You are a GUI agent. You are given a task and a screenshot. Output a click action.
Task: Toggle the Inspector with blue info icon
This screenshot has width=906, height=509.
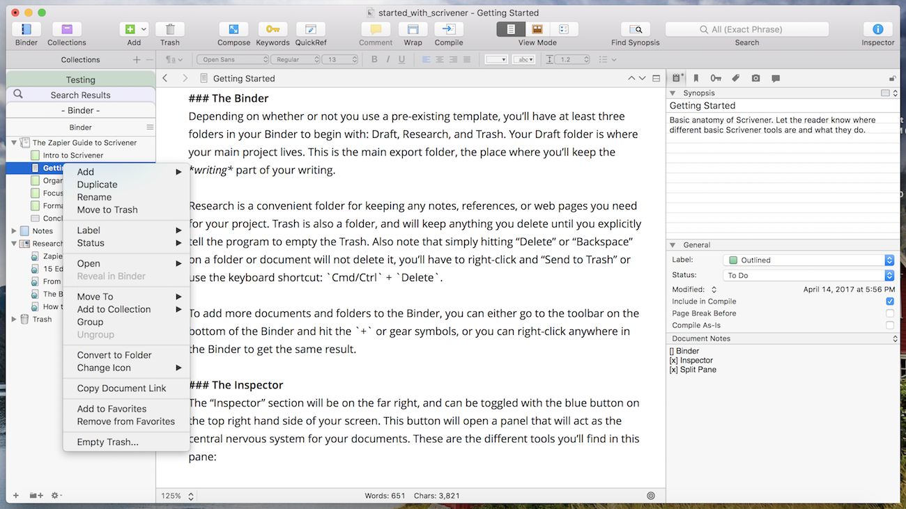[877, 29]
